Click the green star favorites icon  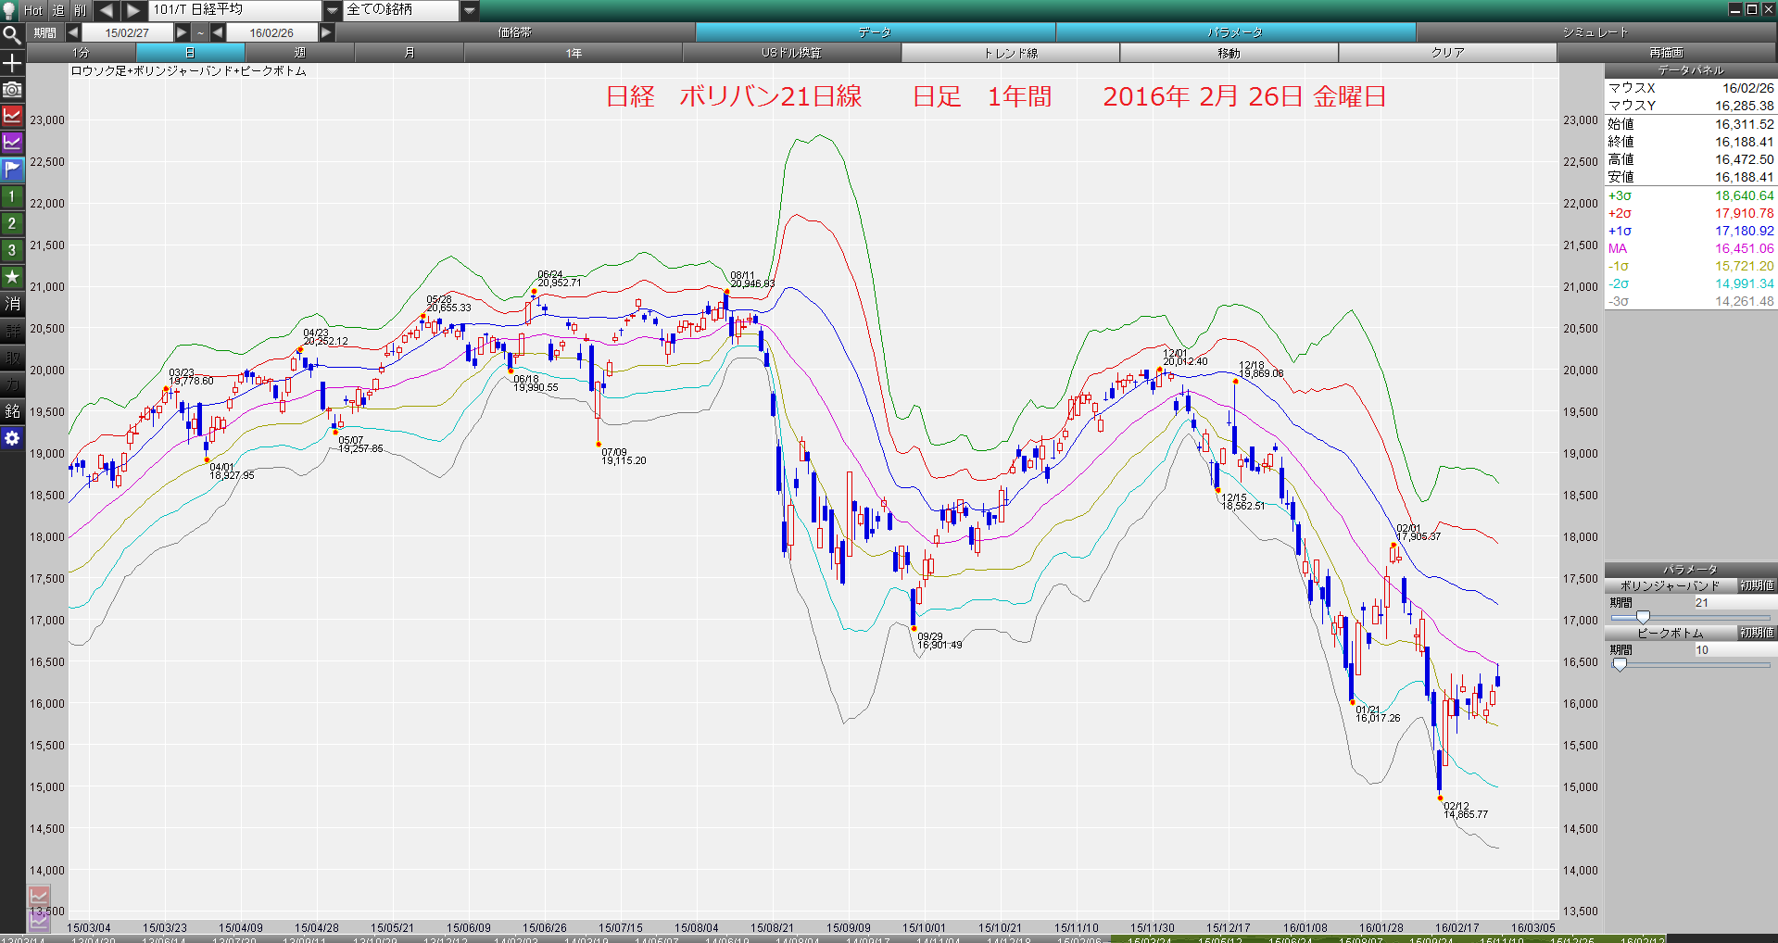(12, 277)
